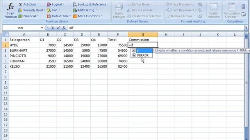Click the Total column header cell
Image resolution: width=250 pixels, height=140 pixels.
pyautogui.click(x=118, y=40)
